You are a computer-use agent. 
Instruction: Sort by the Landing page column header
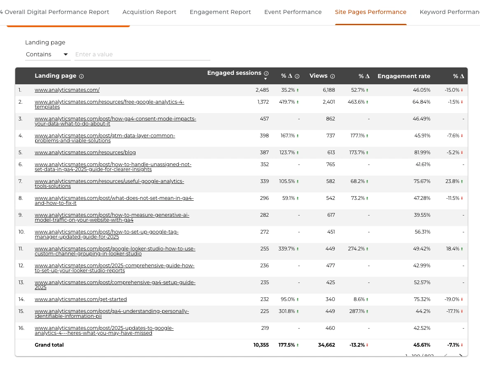(x=56, y=76)
